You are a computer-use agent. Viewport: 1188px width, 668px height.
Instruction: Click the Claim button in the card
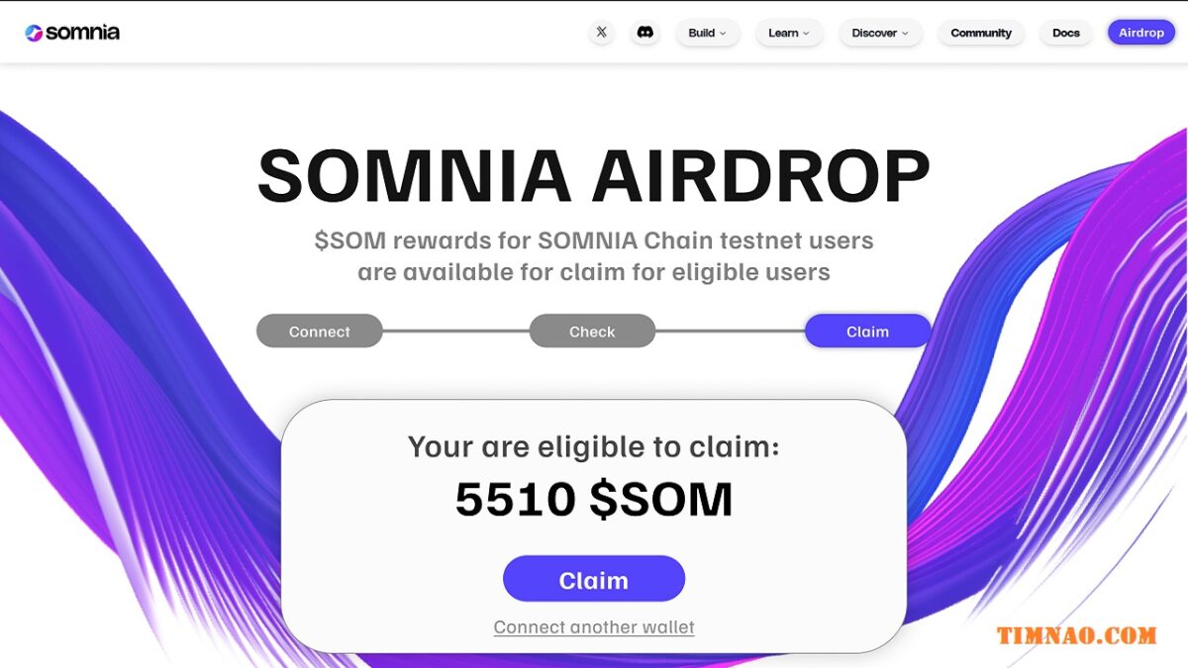coord(594,580)
